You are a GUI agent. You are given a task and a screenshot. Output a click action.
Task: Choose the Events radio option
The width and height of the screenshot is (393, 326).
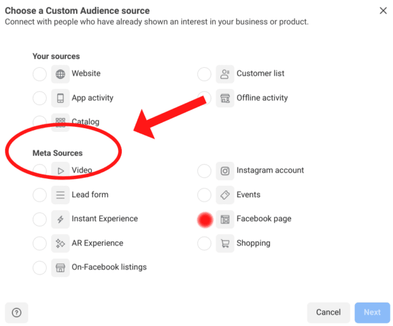(204, 195)
